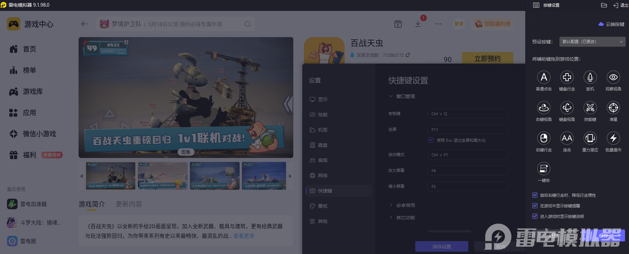Viewport: 629px width, 254px height.
Task: Toggle 在游戏中显示按键提醒 checkbox
Action: tap(535, 206)
